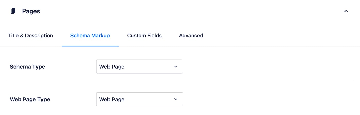The width and height of the screenshot is (360, 115).
Task: Open the Schema Type dropdown
Action: (x=139, y=67)
